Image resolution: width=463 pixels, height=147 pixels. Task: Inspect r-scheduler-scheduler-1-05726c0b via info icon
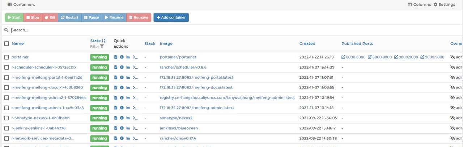[122, 67]
